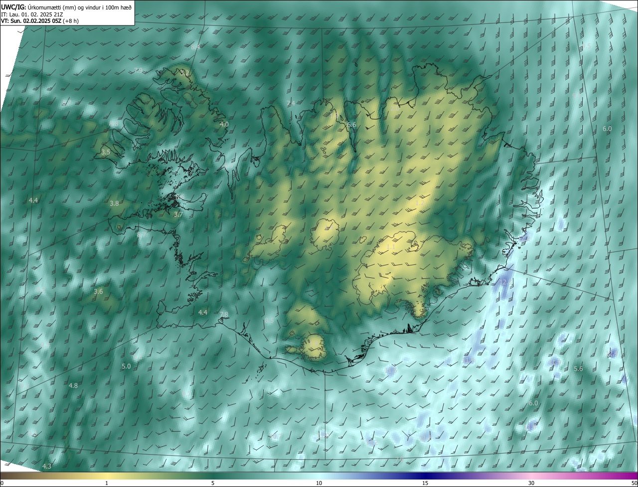Image resolution: width=638 pixels, height=487 pixels.
Task: Click the '3.8' value label on map
Action: point(114,203)
